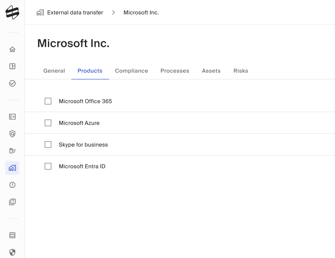Switch to the Risks tab
Viewport: 335px width, 258px height.
coord(241,71)
